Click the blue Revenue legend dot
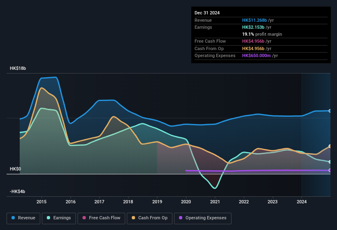 click(x=14, y=218)
